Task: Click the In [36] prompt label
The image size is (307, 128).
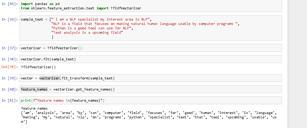Action: (x=10, y=19)
